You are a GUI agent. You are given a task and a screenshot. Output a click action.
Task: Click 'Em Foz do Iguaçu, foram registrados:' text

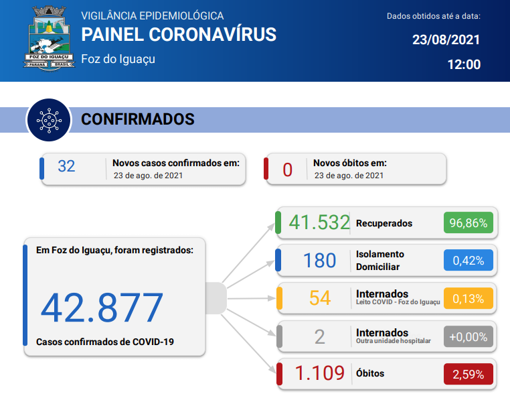[115, 250]
